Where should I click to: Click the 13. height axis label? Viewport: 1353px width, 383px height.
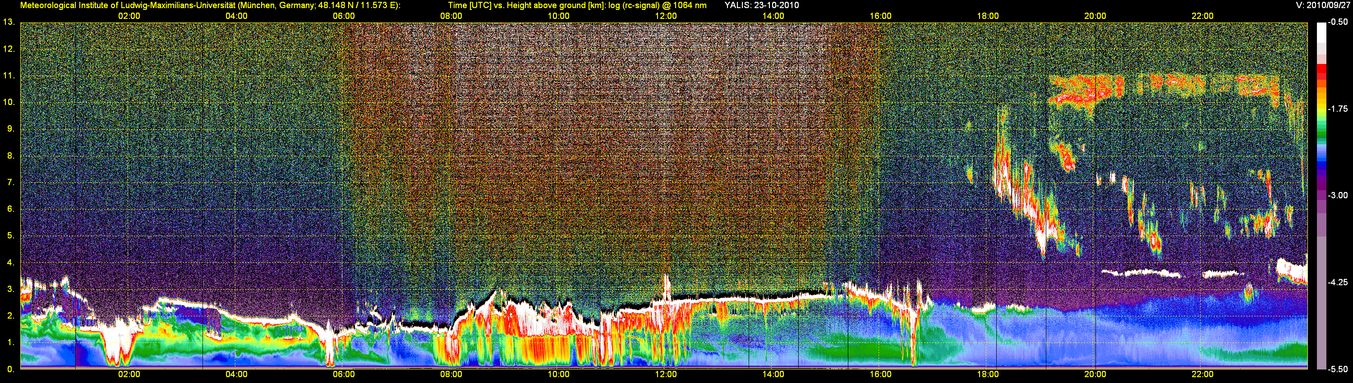pyautogui.click(x=9, y=22)
